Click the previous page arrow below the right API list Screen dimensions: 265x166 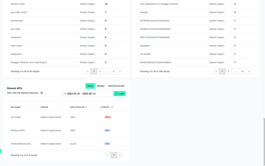(x=216, y=71)
